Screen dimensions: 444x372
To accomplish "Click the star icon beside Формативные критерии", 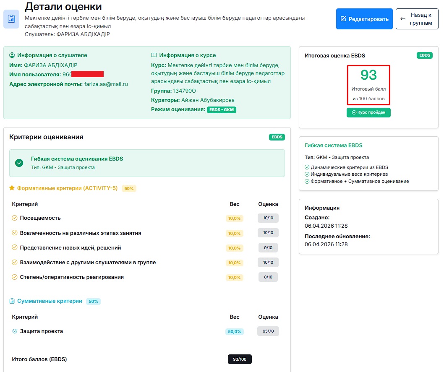I will 12,188.
